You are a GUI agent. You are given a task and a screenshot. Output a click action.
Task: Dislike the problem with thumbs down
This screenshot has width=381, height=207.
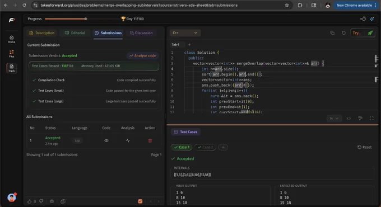(x=41, y=201)
